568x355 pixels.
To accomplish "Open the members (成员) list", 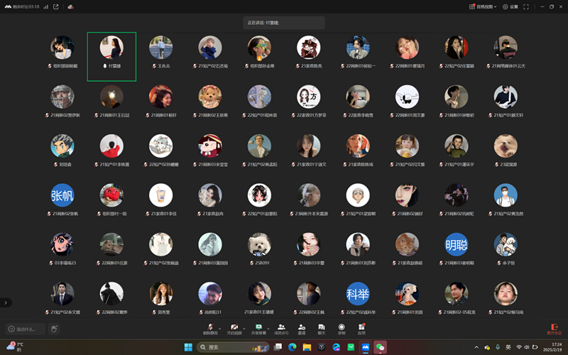I will coord(281,327).
